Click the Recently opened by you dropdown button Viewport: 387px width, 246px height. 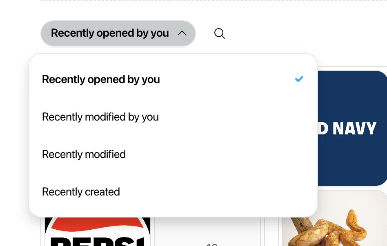[x=118, y=33]
